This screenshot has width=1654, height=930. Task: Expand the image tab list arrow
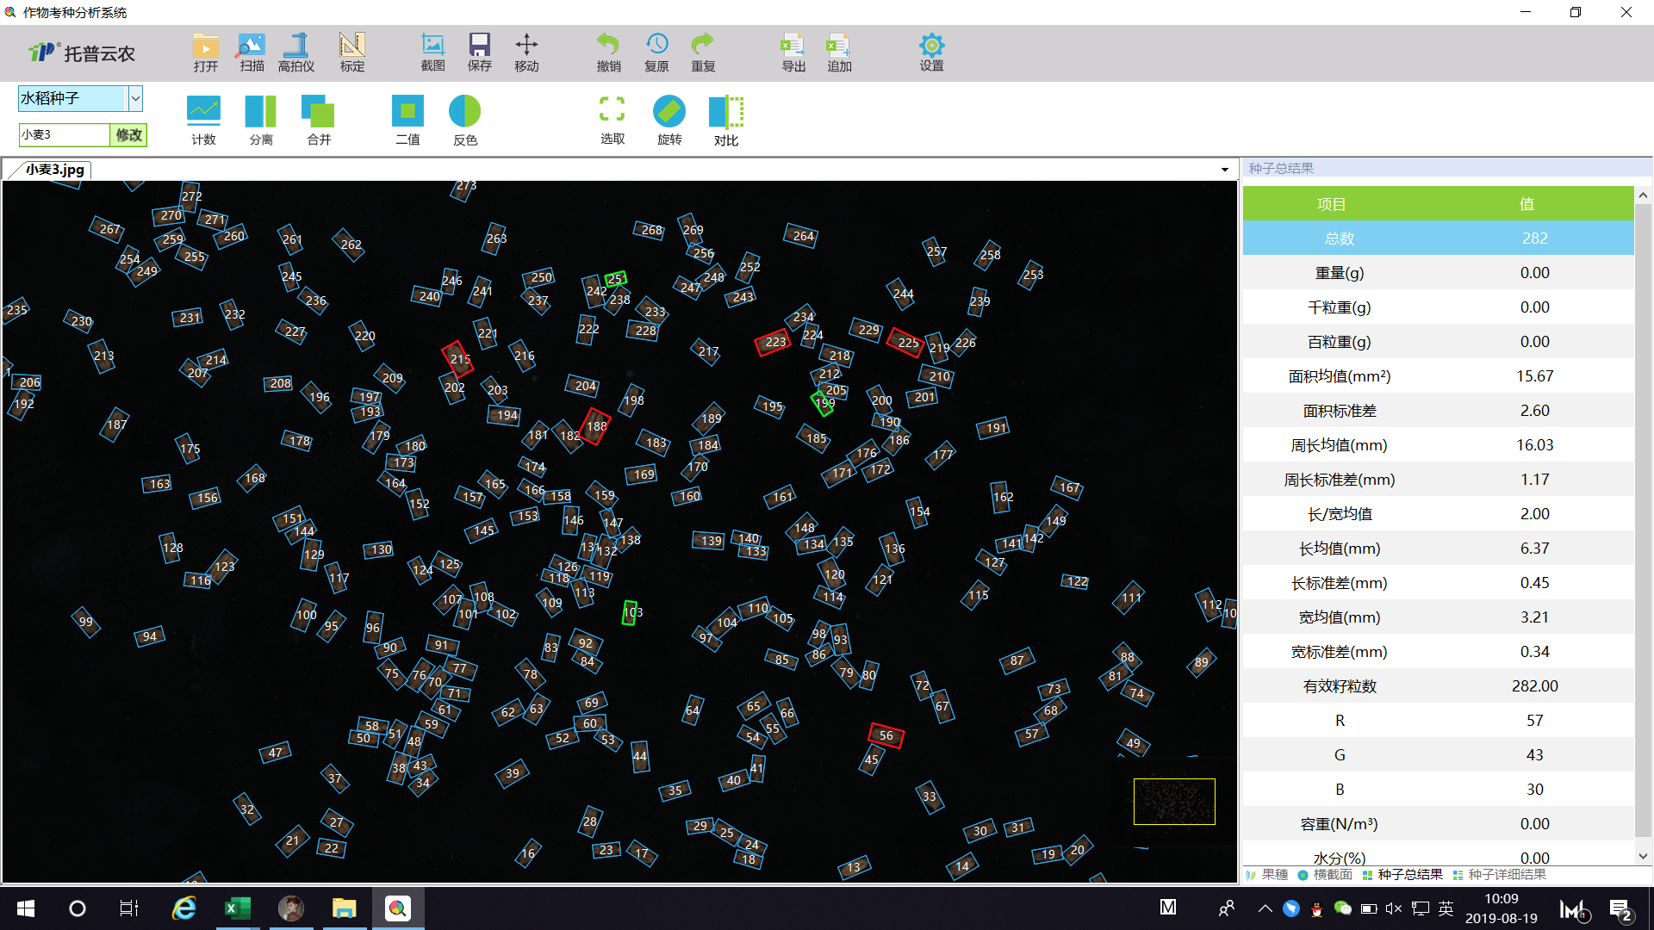point(1225,170)
